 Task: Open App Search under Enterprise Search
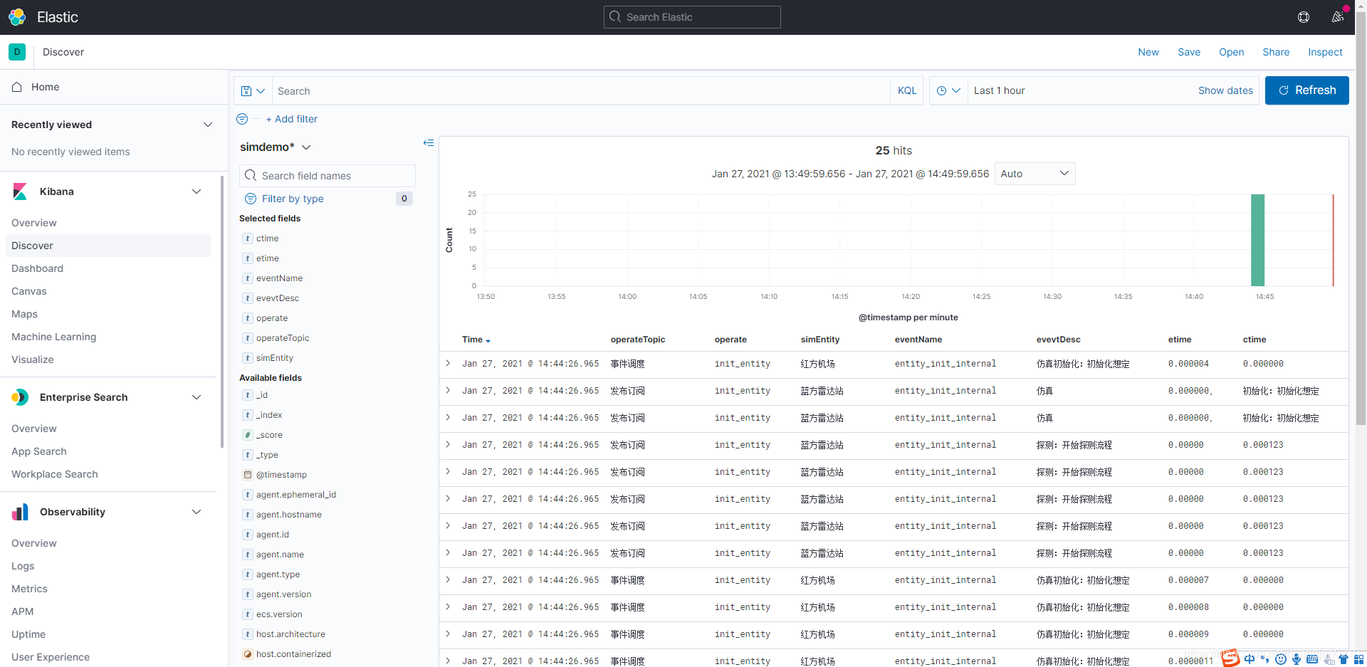coord(39,451)
